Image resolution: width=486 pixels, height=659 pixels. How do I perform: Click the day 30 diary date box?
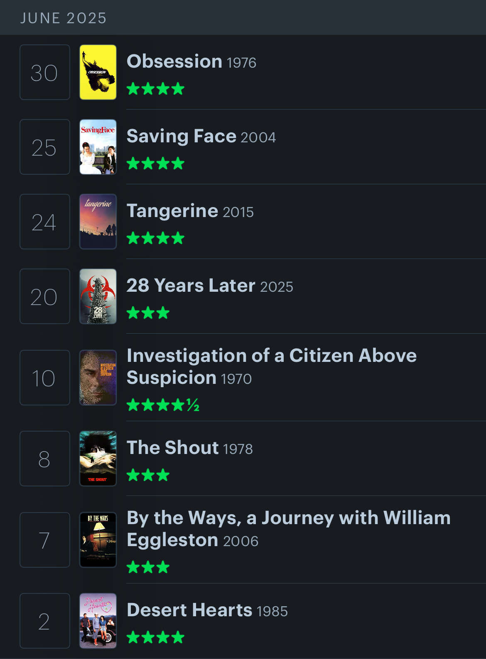pyautogui.click(x=45, y=72)
